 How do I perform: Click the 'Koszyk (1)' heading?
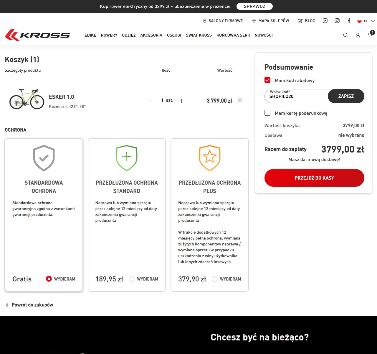coord(22,59)
